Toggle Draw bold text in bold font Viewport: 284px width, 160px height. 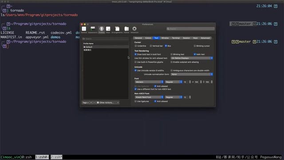(x=135, y=54)
